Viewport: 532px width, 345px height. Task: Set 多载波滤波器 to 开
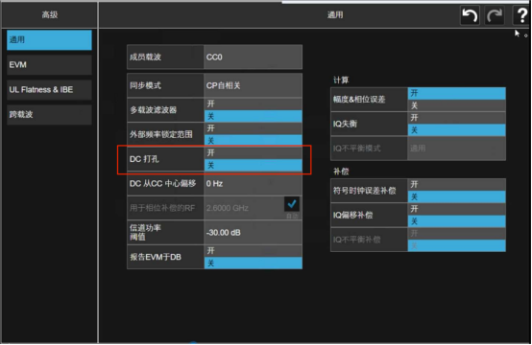254,103
